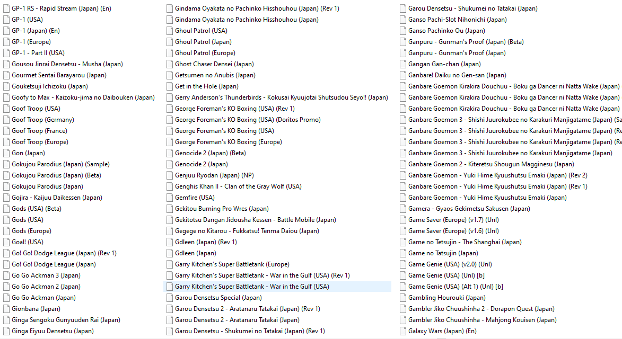Select the file name GP-1 (Europe)
Viewport: 622px width, 339px height.
31,42
